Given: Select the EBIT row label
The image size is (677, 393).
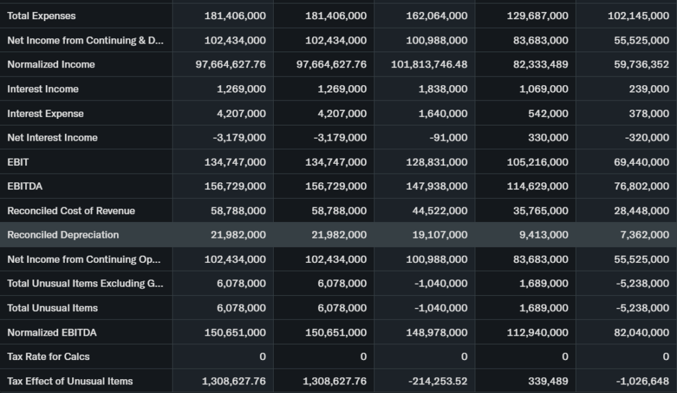Looking at the screenshot, I should [x=18, y=162].
